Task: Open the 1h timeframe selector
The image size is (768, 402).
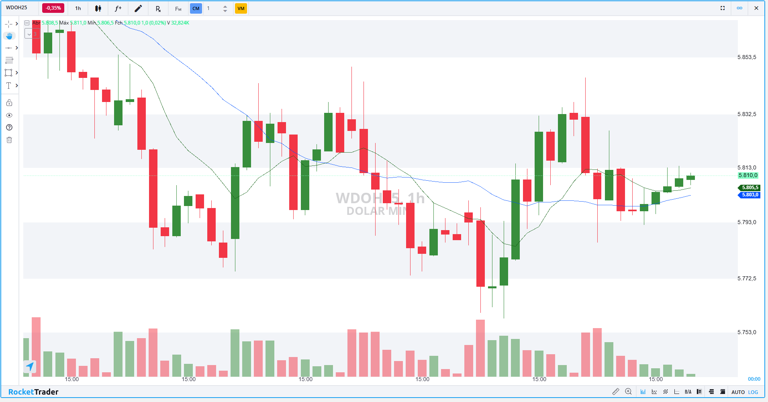Action: point(78,8)
